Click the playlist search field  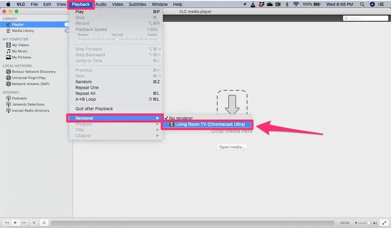tap(364, 18)
